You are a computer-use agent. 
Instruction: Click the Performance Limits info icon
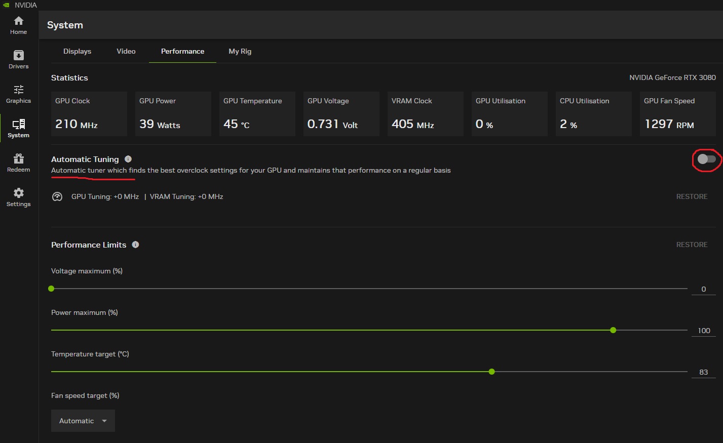click(135, 245)
